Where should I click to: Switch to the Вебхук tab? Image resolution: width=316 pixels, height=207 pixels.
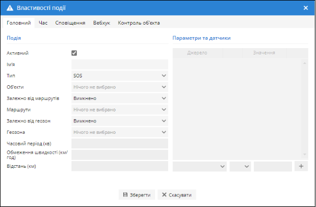click(101, 23)
